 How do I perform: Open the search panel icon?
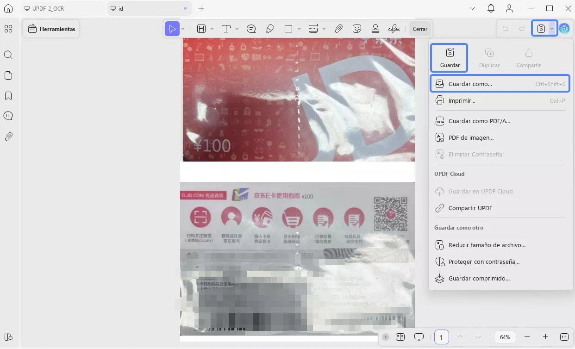coord(8,55)
